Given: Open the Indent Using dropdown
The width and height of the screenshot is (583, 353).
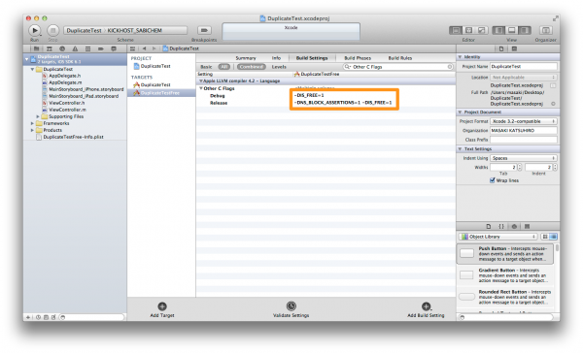Looking at the screenshot, I should coord(524,158).
